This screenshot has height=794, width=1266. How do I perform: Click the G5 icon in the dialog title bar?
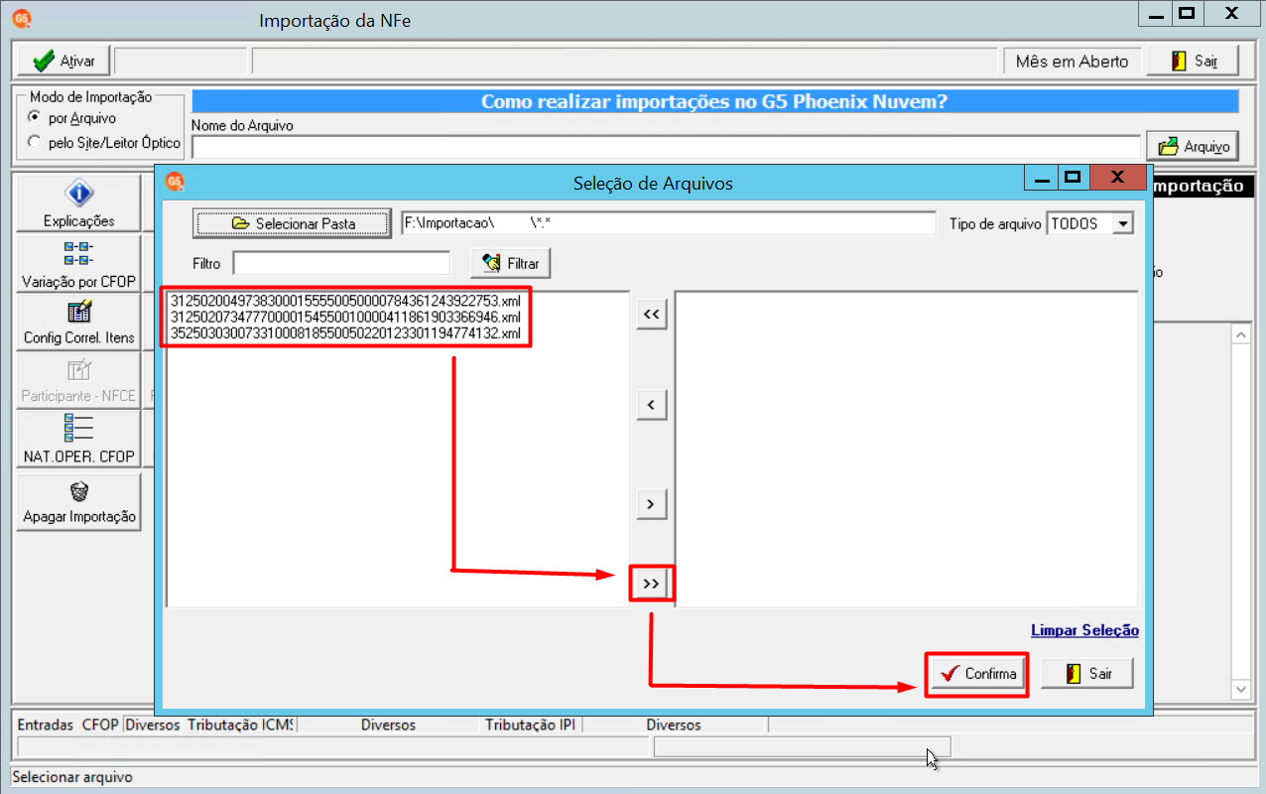tap(175, 183)
